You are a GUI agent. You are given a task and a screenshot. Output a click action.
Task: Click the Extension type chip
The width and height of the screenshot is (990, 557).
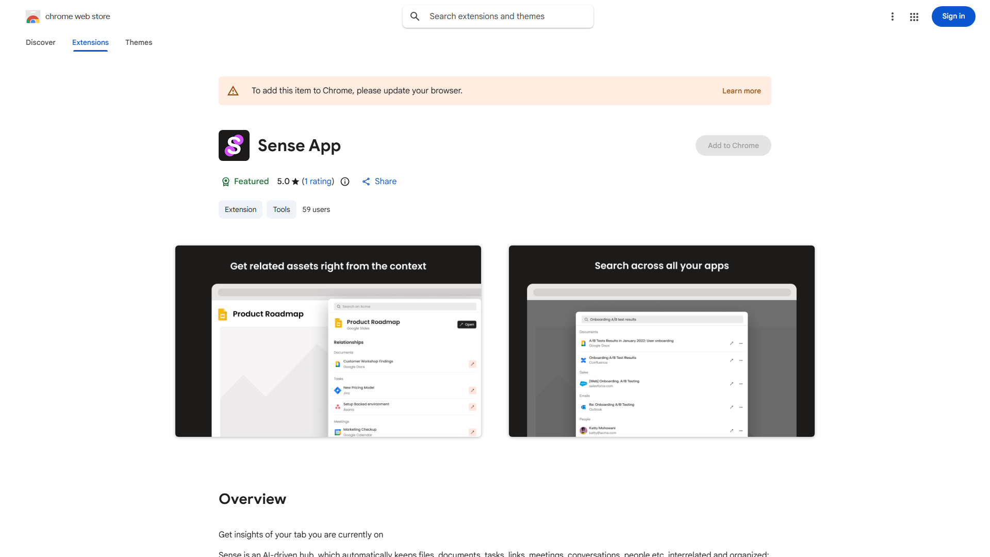[x=240, y=209]
